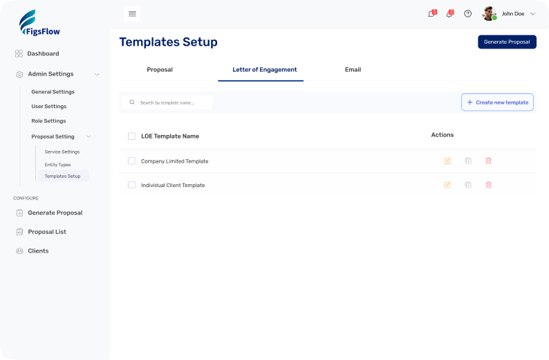Delete the Individual Client Template
Image resolution: width=549 pixels, height=360 pixels.
pos(489,185)
